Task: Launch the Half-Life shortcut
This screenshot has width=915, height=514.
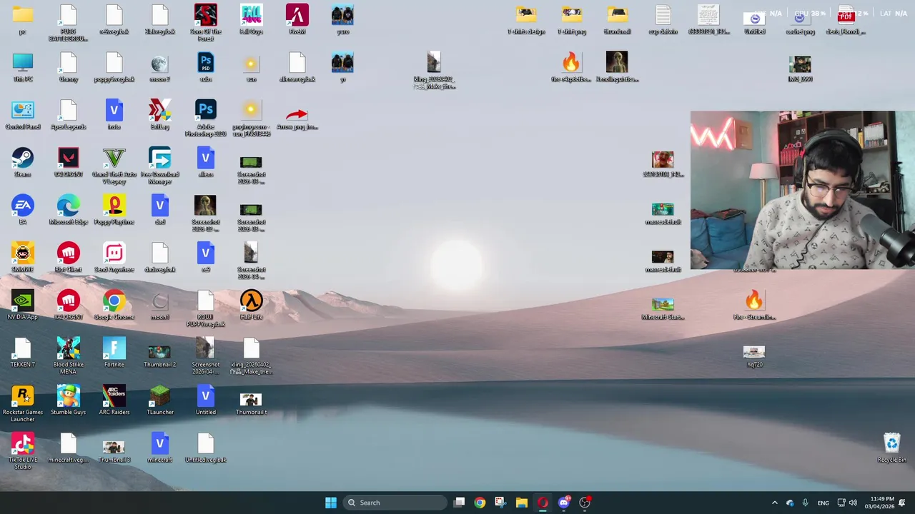Action: click(252, 306)
